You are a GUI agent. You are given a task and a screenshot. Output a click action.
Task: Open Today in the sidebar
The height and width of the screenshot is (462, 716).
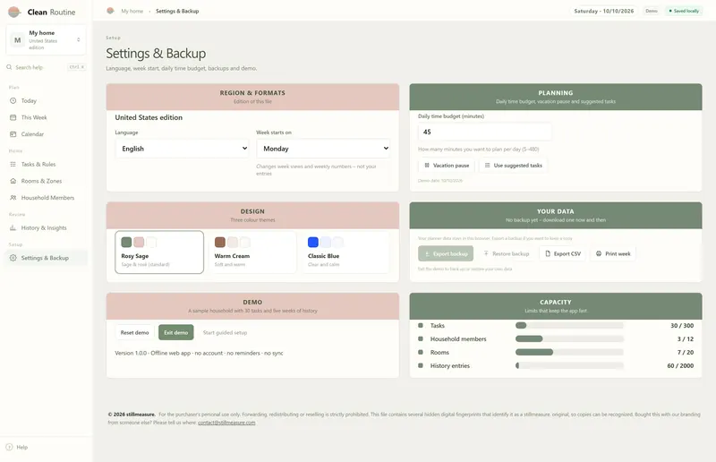[x=46, y=100]
